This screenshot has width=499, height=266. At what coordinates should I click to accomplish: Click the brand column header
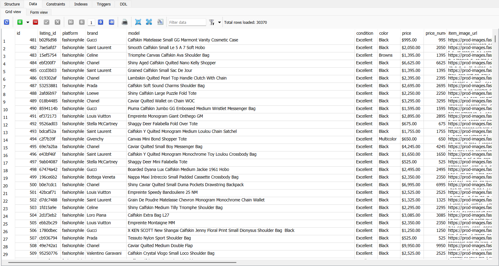[92, 33]
